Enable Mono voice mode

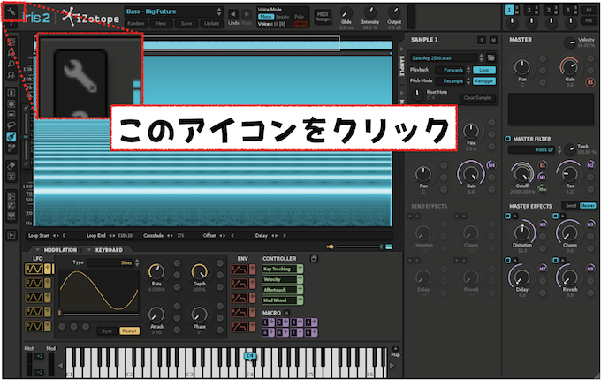(265, 17)
